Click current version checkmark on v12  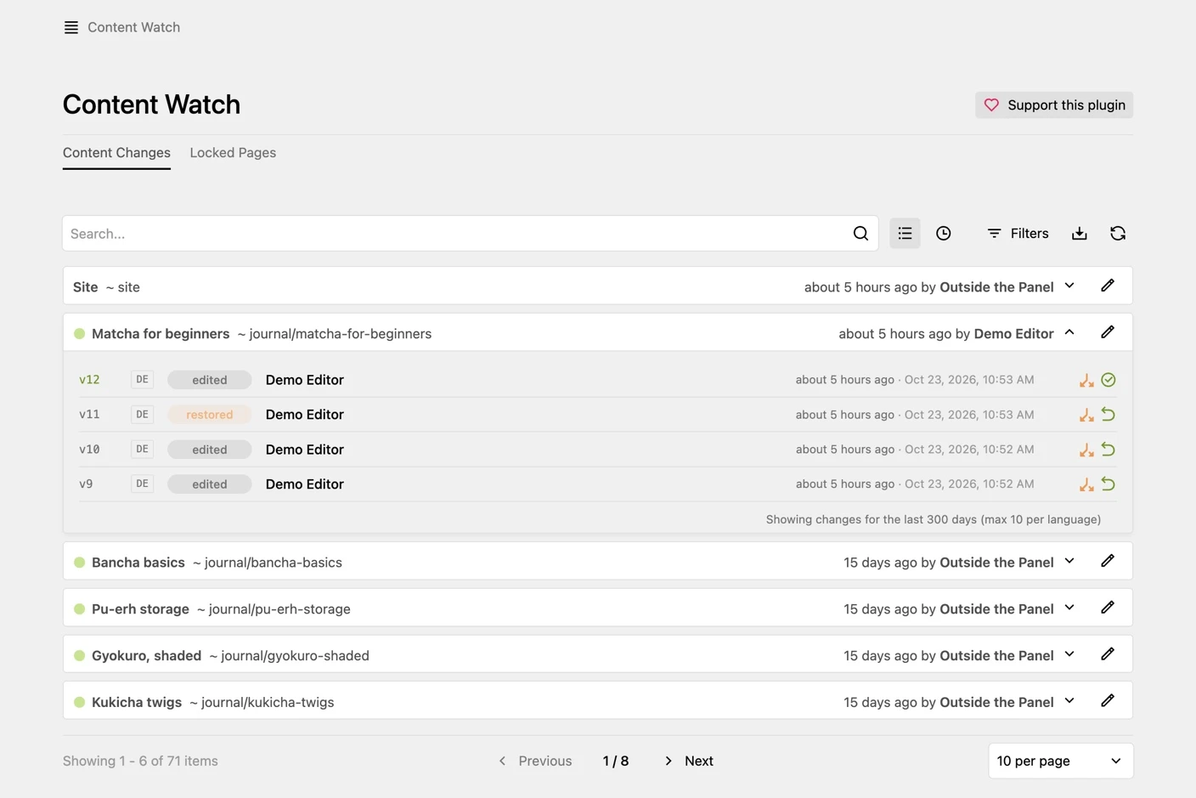1109,380
